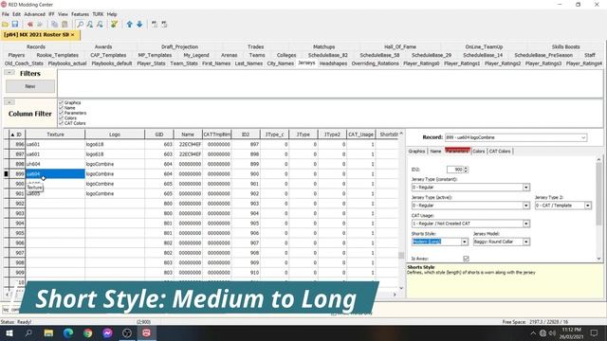Click the blue up arrow toolbar icon
607x341 pixels.
129,25
